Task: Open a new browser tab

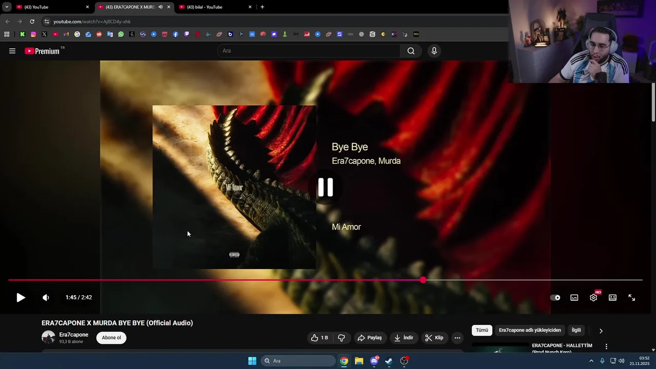Action: pyautogui.click(x=262, y=7)
